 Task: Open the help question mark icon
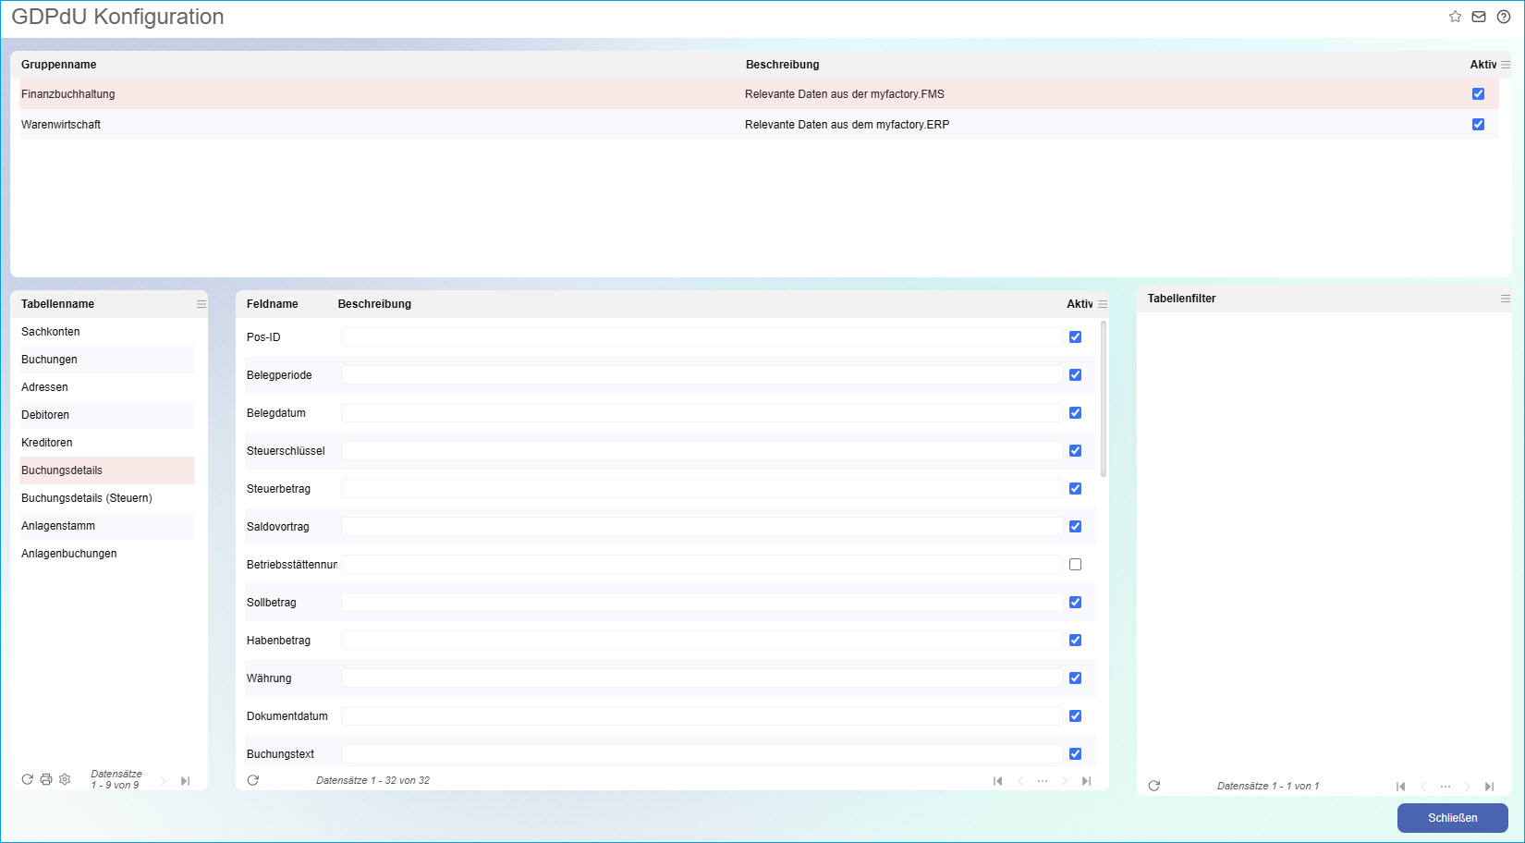pyautogui.click(x=1504, y=17)
